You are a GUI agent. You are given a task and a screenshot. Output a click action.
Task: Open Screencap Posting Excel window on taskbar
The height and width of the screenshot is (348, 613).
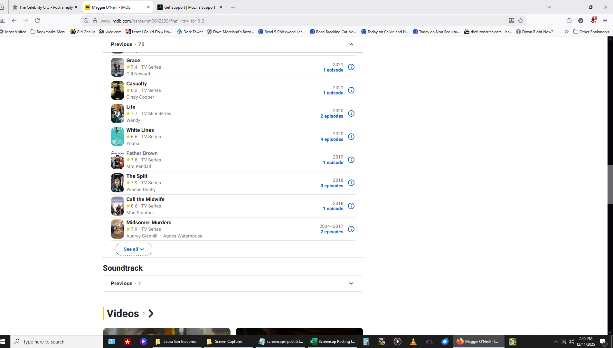click(333, 342)
